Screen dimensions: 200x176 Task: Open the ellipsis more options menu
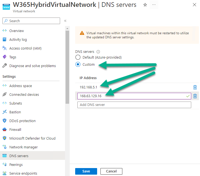point(154,5)
